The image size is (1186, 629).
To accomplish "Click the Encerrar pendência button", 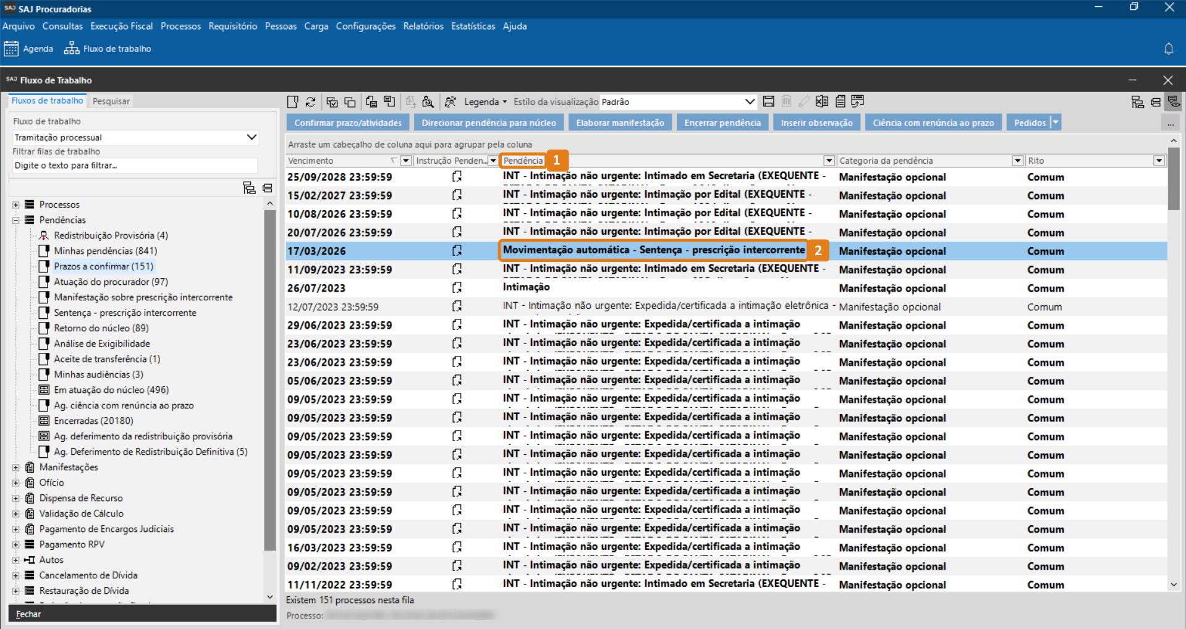I will (722, 122).
